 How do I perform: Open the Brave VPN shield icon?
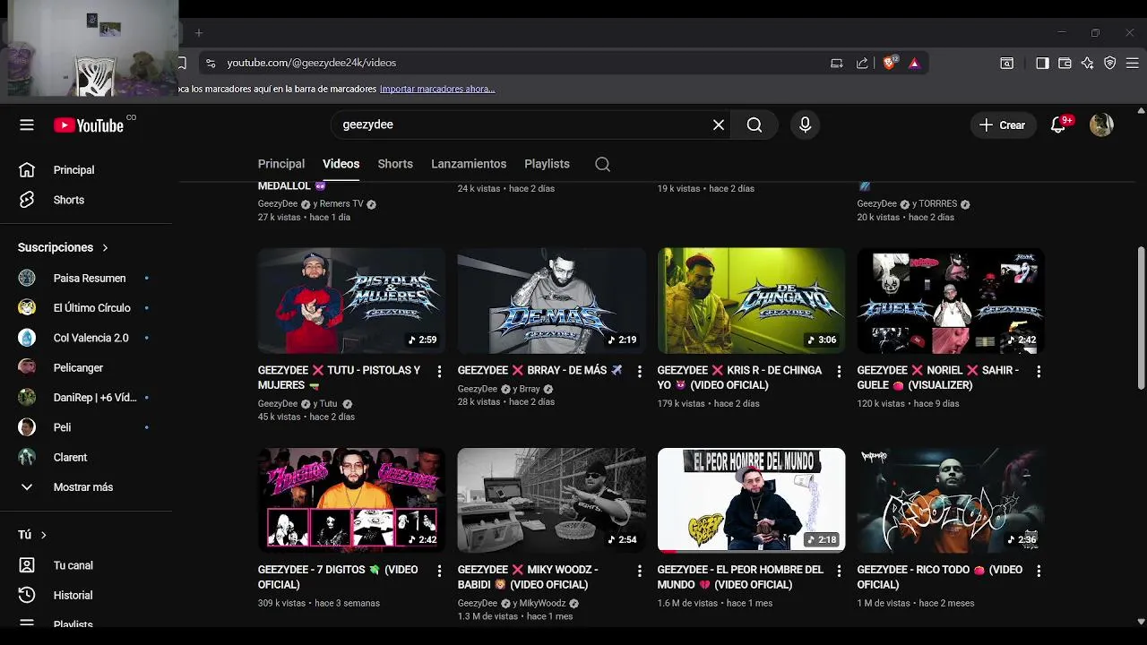pyautogui.click(x=1109, y=63)
